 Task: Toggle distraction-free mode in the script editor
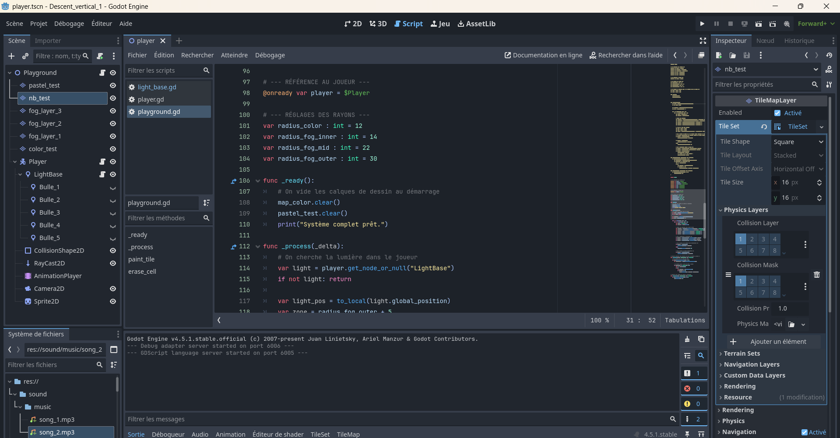click(x=703, y=41)
